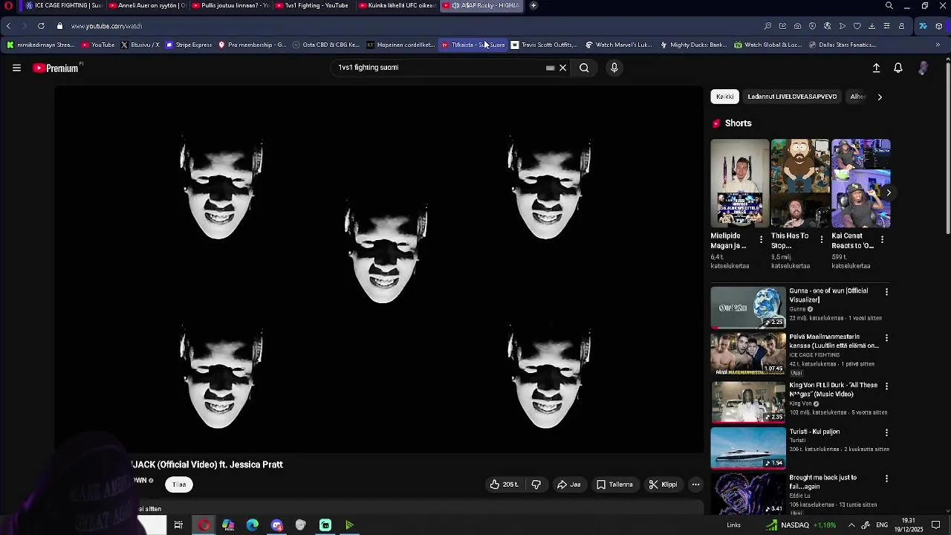
Task: Open the heart bookmarks icon in the address bar
Action: pos(857,26)
